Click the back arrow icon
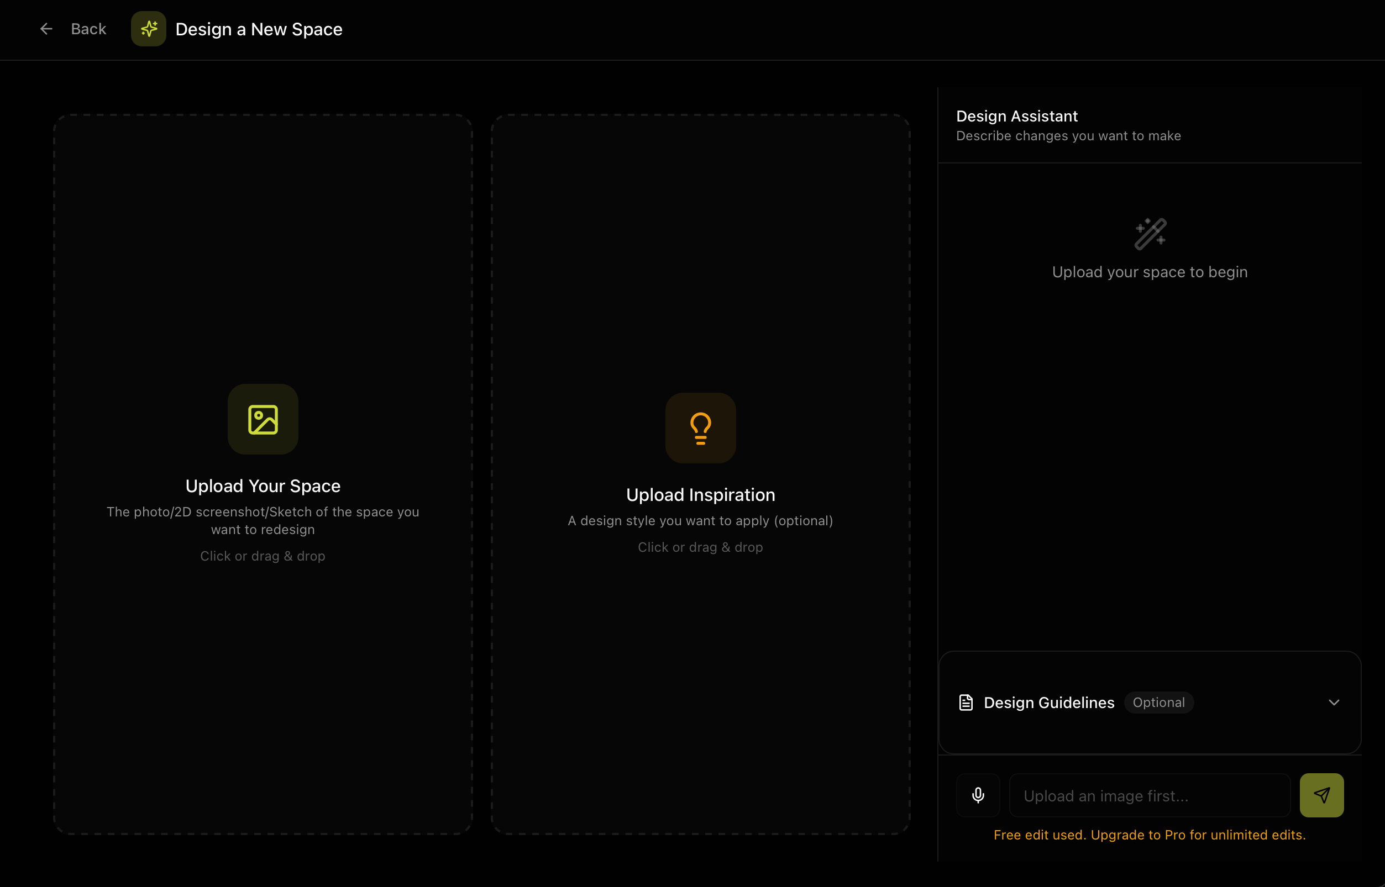 [x=46, y=29]
